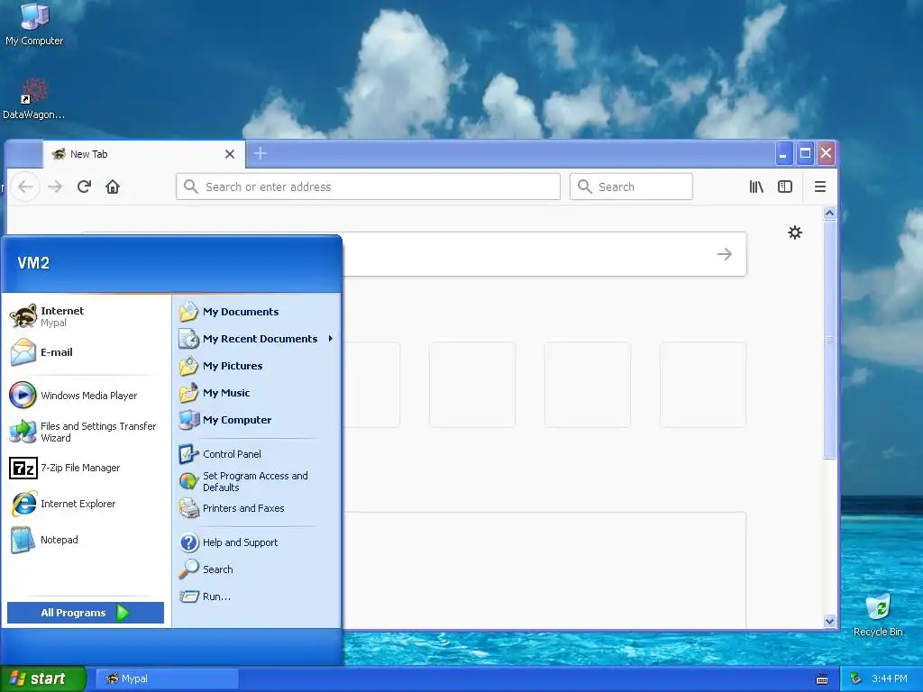Viewport: 923px width, 692px height.
Task: Open Files and Settings Transfer Wizard
Action: click(86, 432)
